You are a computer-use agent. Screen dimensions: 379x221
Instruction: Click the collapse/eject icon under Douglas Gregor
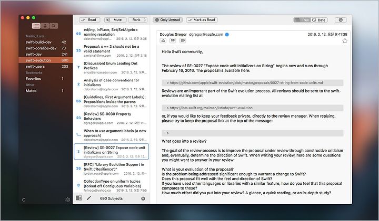coord(163,40)
